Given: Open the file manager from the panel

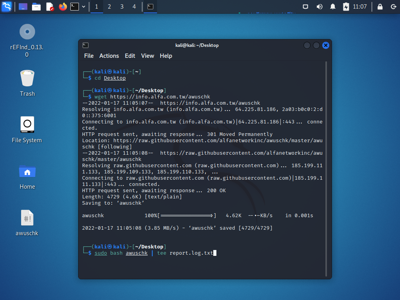Looking at the screenshot, I should point(36,7).
